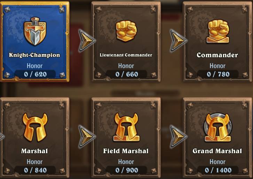Click arrow between Lieutenant Commander and Commander

[178, 40]
